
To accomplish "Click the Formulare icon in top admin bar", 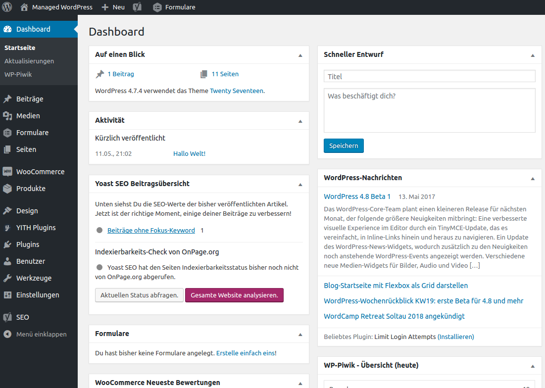I will pos(157,7).
